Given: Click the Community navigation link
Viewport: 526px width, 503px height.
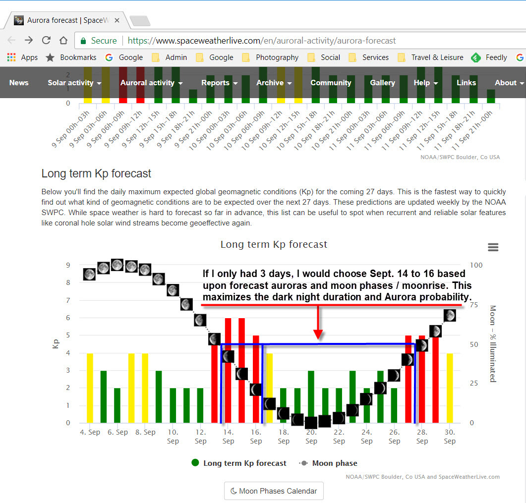Looking at the screenshot, I should (331, 82).
